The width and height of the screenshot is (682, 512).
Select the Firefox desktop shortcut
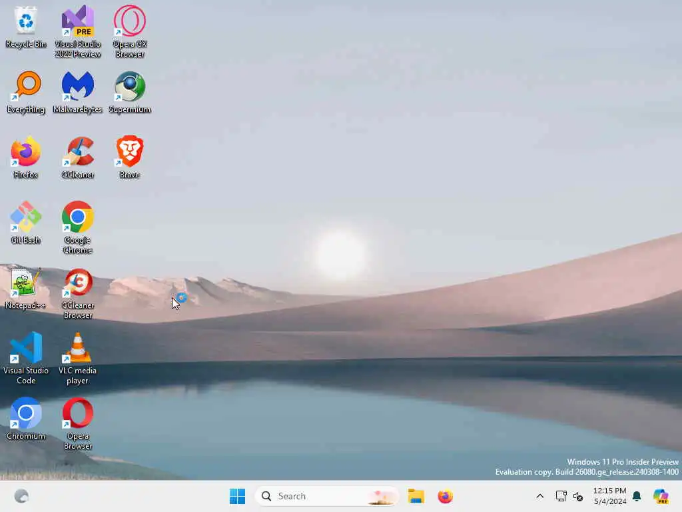[x=26, y=157]
